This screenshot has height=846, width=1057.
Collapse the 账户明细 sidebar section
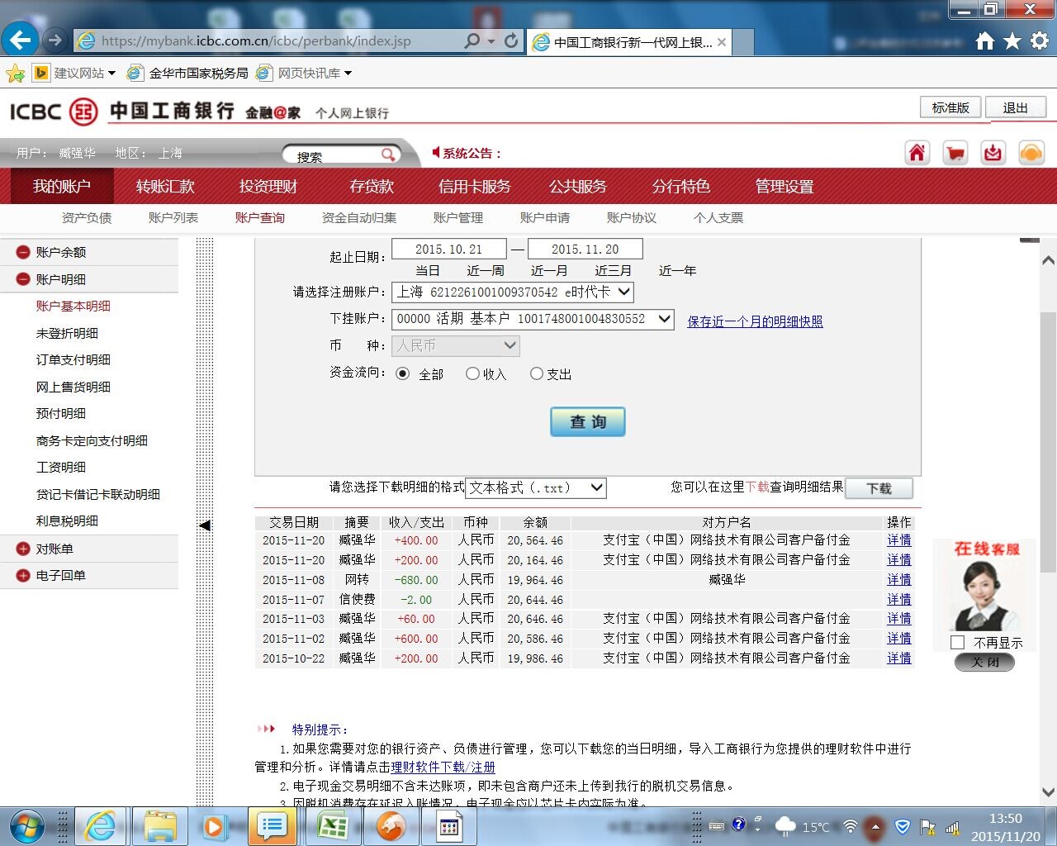(x=22, y=279)
